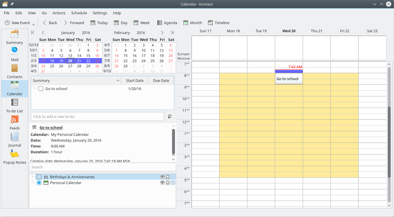Sort to-dos by Start Date column
Screen dimensions: 394x217
[x=135, y=81]
